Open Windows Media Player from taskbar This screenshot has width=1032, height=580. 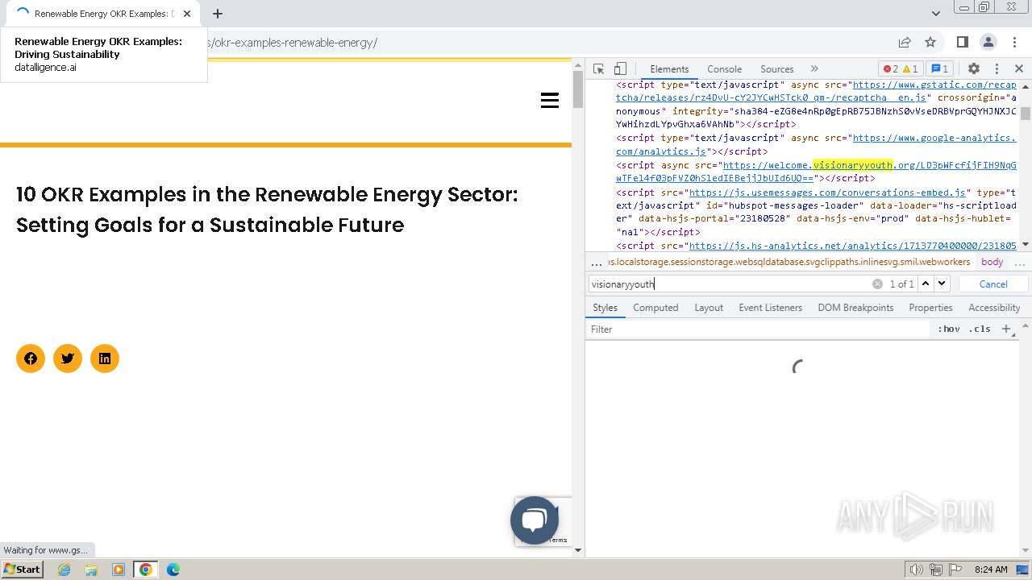tap(119, 570)
